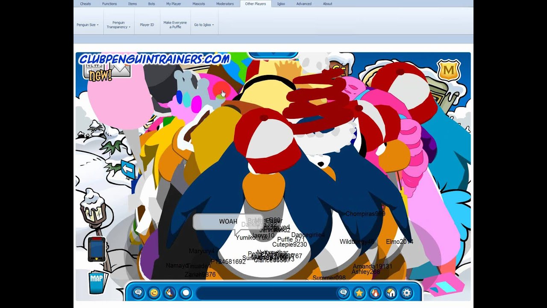
Task: Expand the Penguin Size dropdown
Action: (x=88, y=25)
